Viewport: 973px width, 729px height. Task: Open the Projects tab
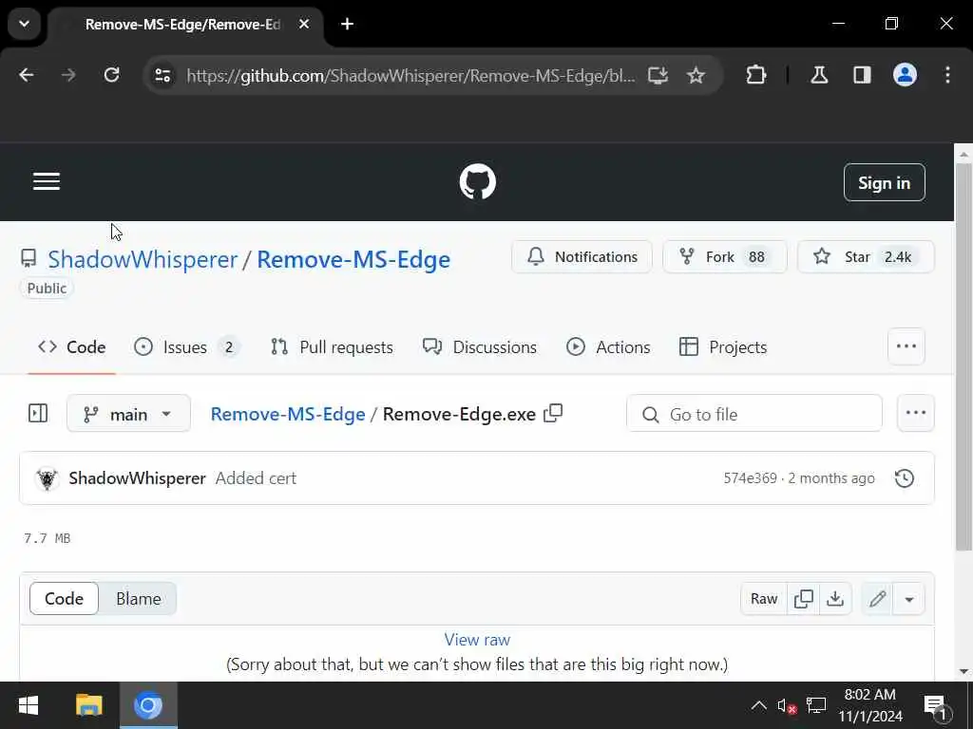point(723,347)
